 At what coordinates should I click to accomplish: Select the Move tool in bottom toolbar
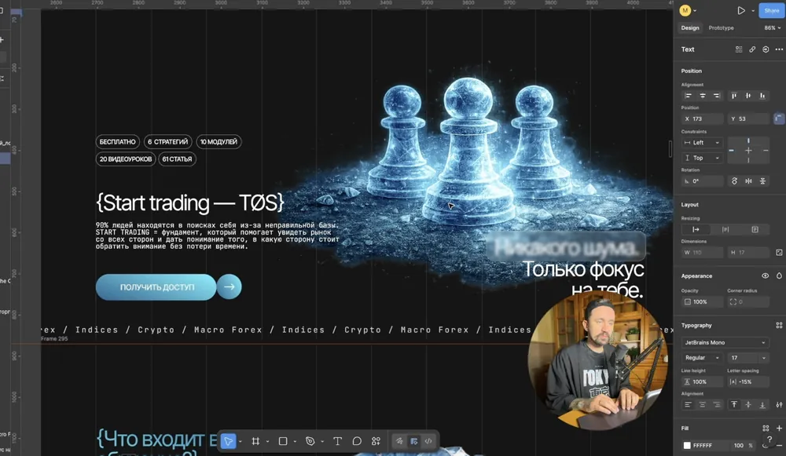coord(228,441)
